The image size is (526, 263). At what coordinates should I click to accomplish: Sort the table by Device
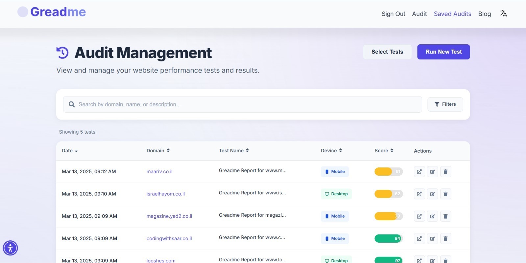pyautogui.click(x=331, y=151)
